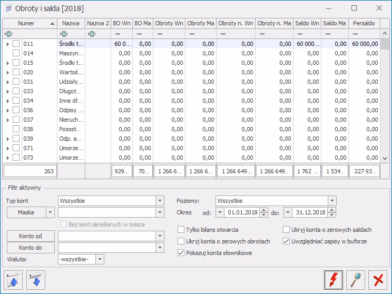Open the Typ kont dropdown
392x294 pixels.
pyautogui.click(x=160, y=201)
